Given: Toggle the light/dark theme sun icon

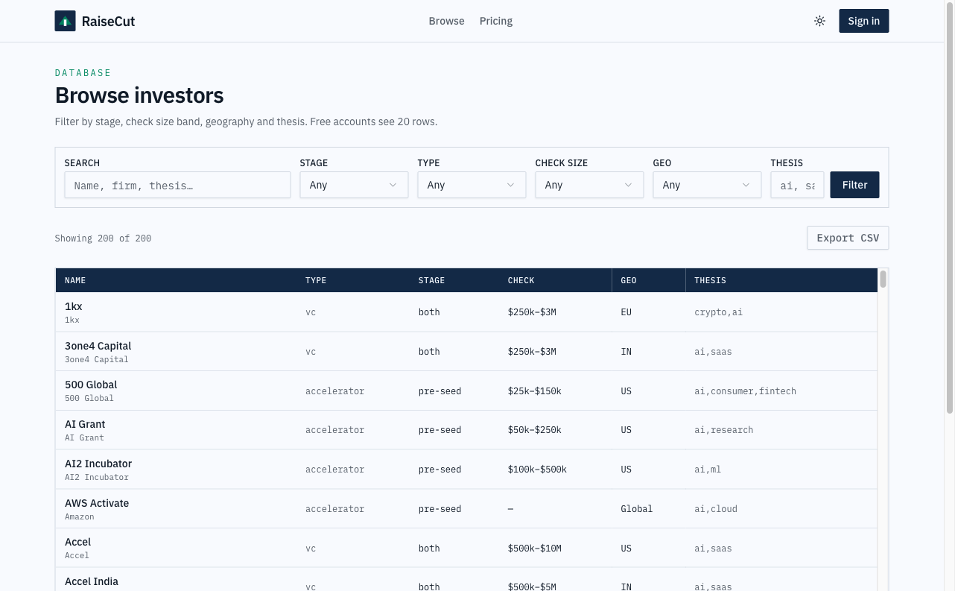Looking at the screenshot, I should (819, 21).
